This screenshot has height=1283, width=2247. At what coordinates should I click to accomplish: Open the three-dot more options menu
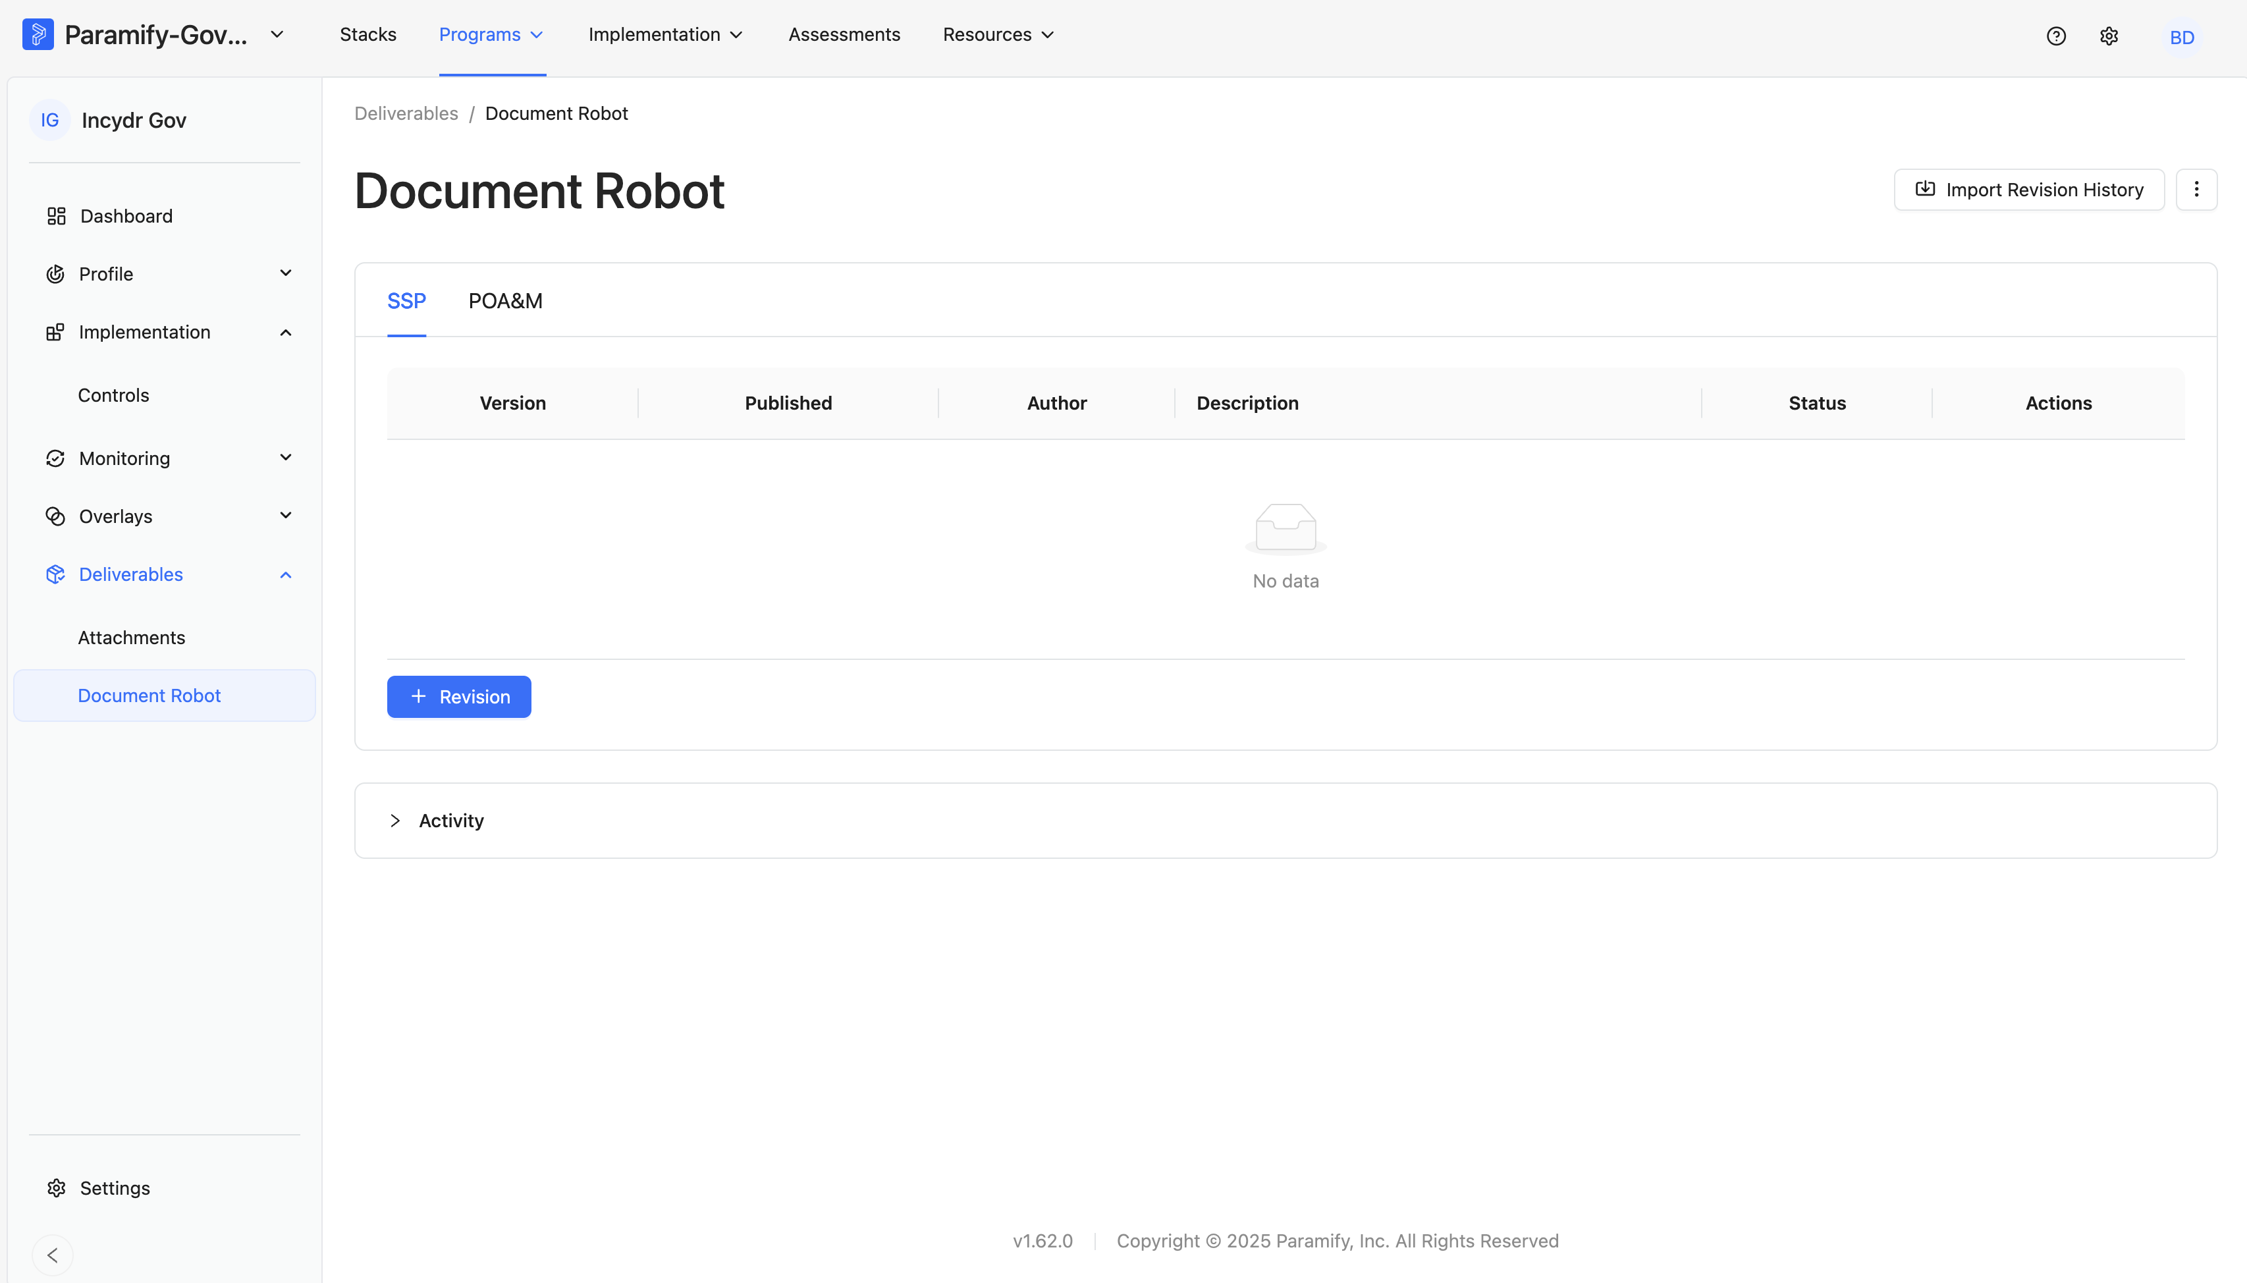2196,190
